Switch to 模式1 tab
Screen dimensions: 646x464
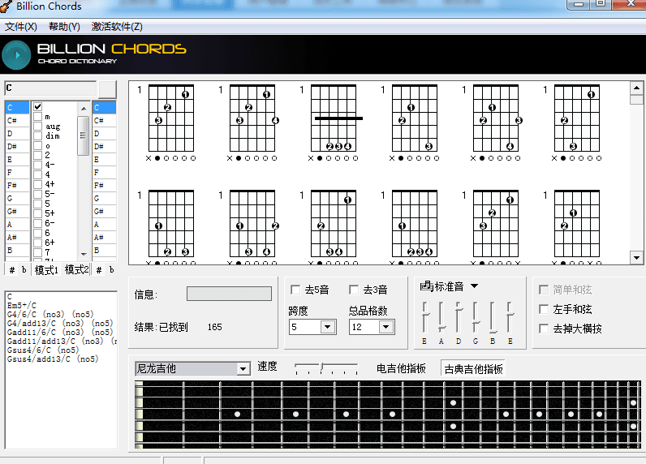click(46, 270)
